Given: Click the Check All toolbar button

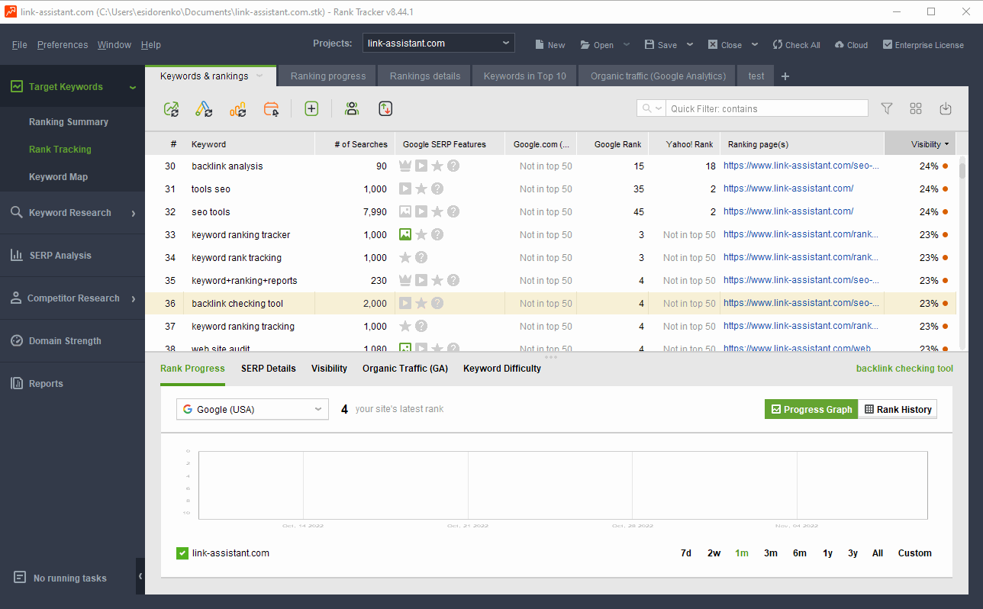Looking at the screenshot, I should [x=796, y=45].
